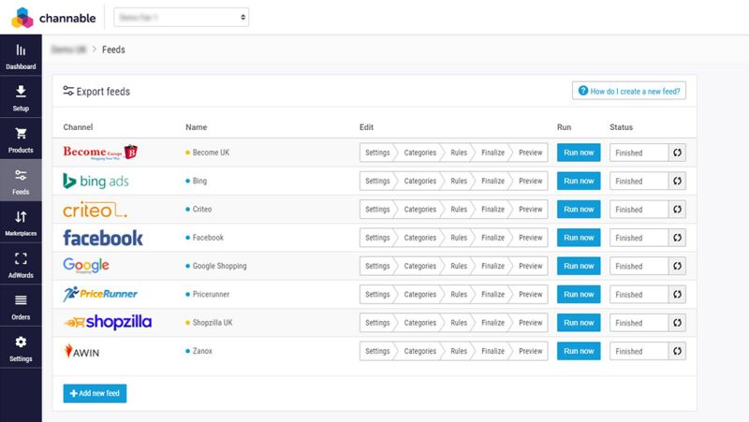Open the project selector dropdown
The image size is (749, 422).
click(x=181, y=17)
